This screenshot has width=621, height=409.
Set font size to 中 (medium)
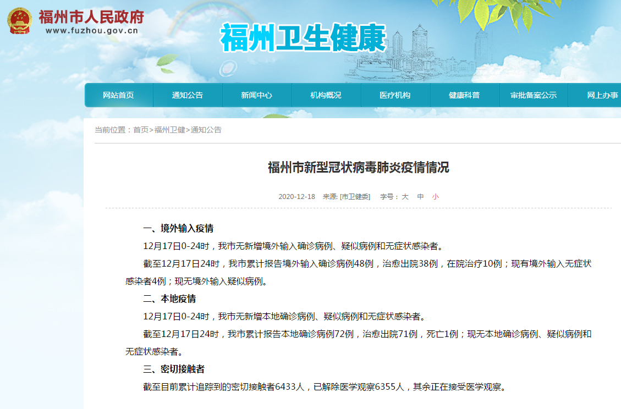(x=420, y=197)
